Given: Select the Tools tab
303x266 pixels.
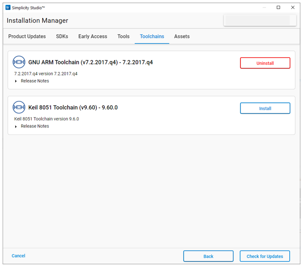Looking at the screenshot, I should pyautogui.click(x=123, y=37).
